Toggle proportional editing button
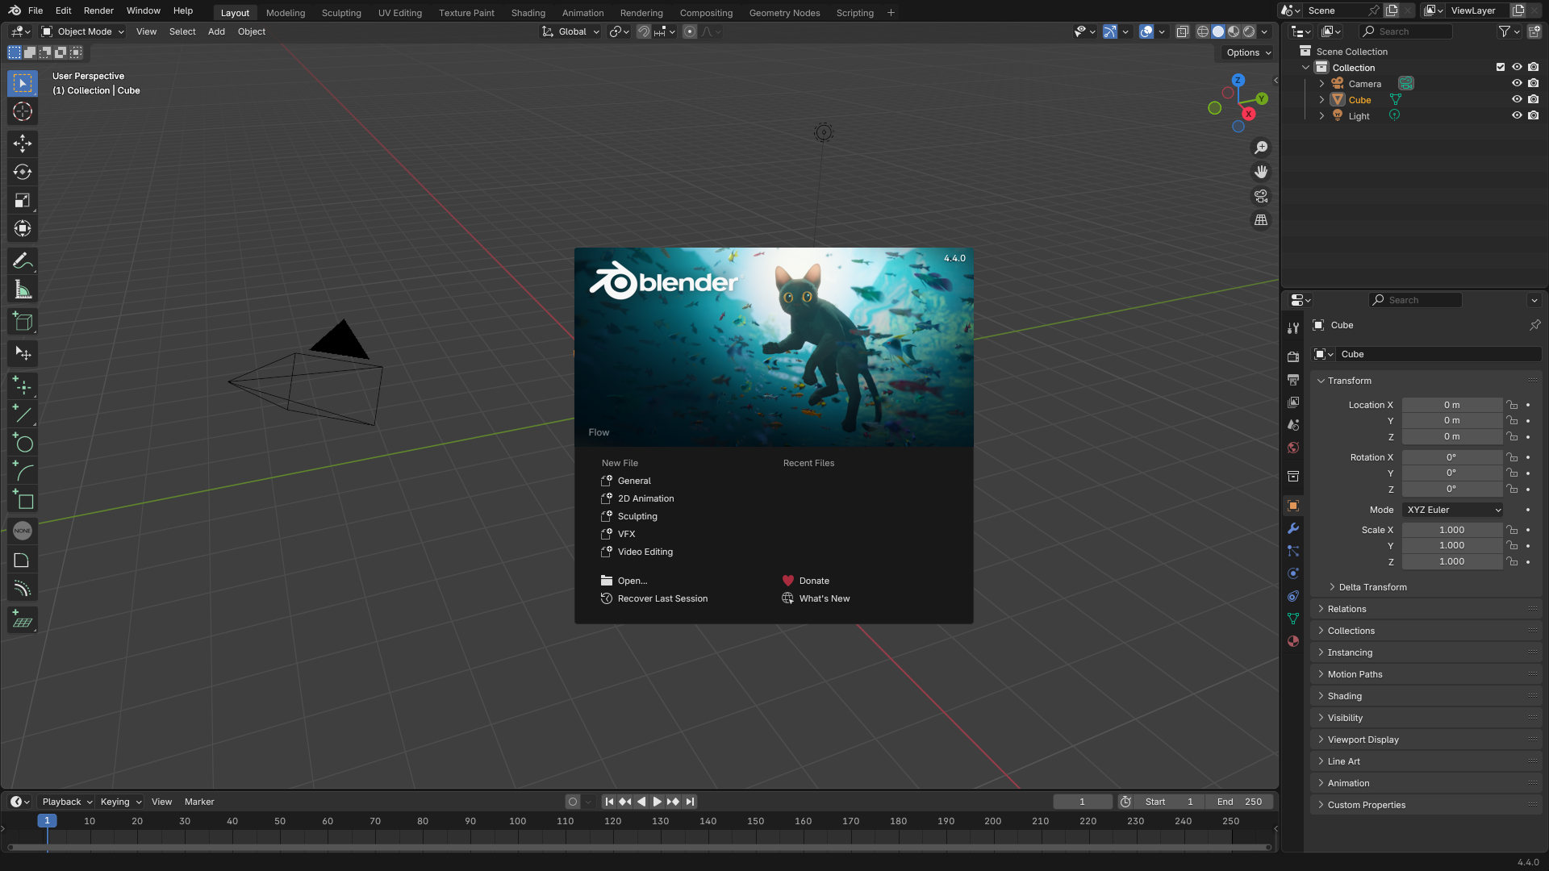Screen dimensions: 1549x871 pyautogui.click(x=690, y=31)
